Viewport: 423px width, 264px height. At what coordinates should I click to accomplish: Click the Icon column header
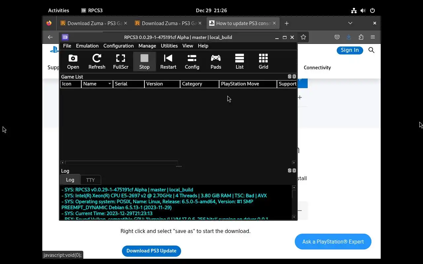[x=71, y=84]
